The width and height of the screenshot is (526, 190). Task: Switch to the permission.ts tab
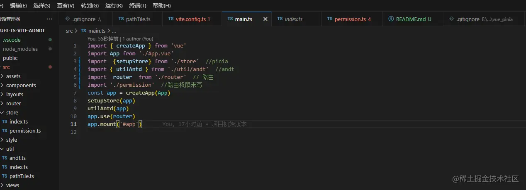(352, 19)
